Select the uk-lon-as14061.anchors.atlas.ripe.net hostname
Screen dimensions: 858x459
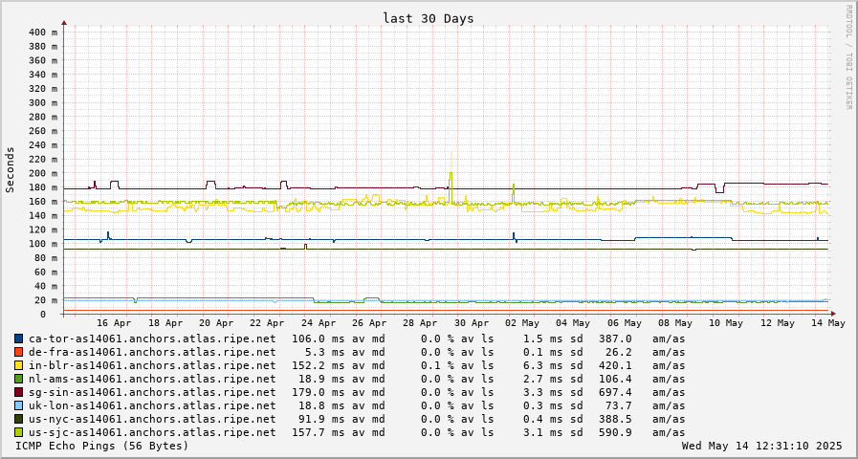coord(152,406)
